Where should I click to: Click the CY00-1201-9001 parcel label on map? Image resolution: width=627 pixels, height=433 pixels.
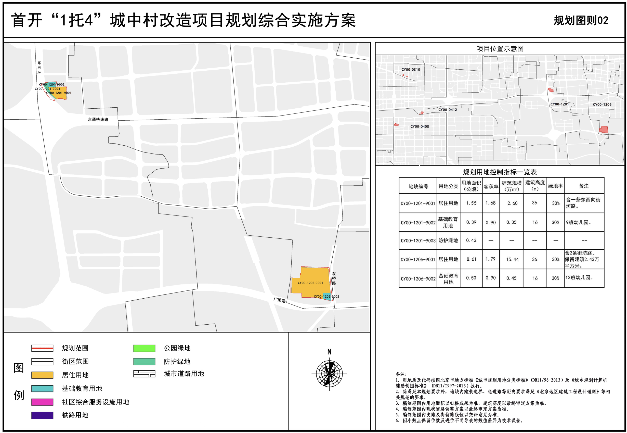59,93
